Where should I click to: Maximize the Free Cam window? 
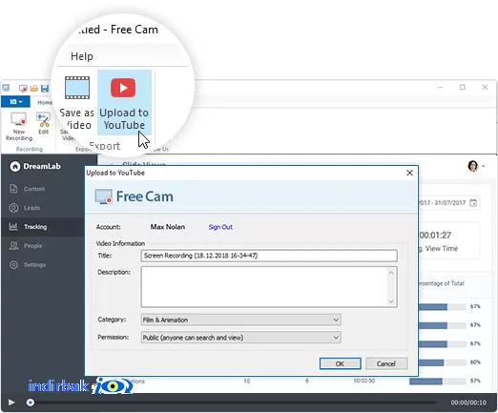click(463, 87)
